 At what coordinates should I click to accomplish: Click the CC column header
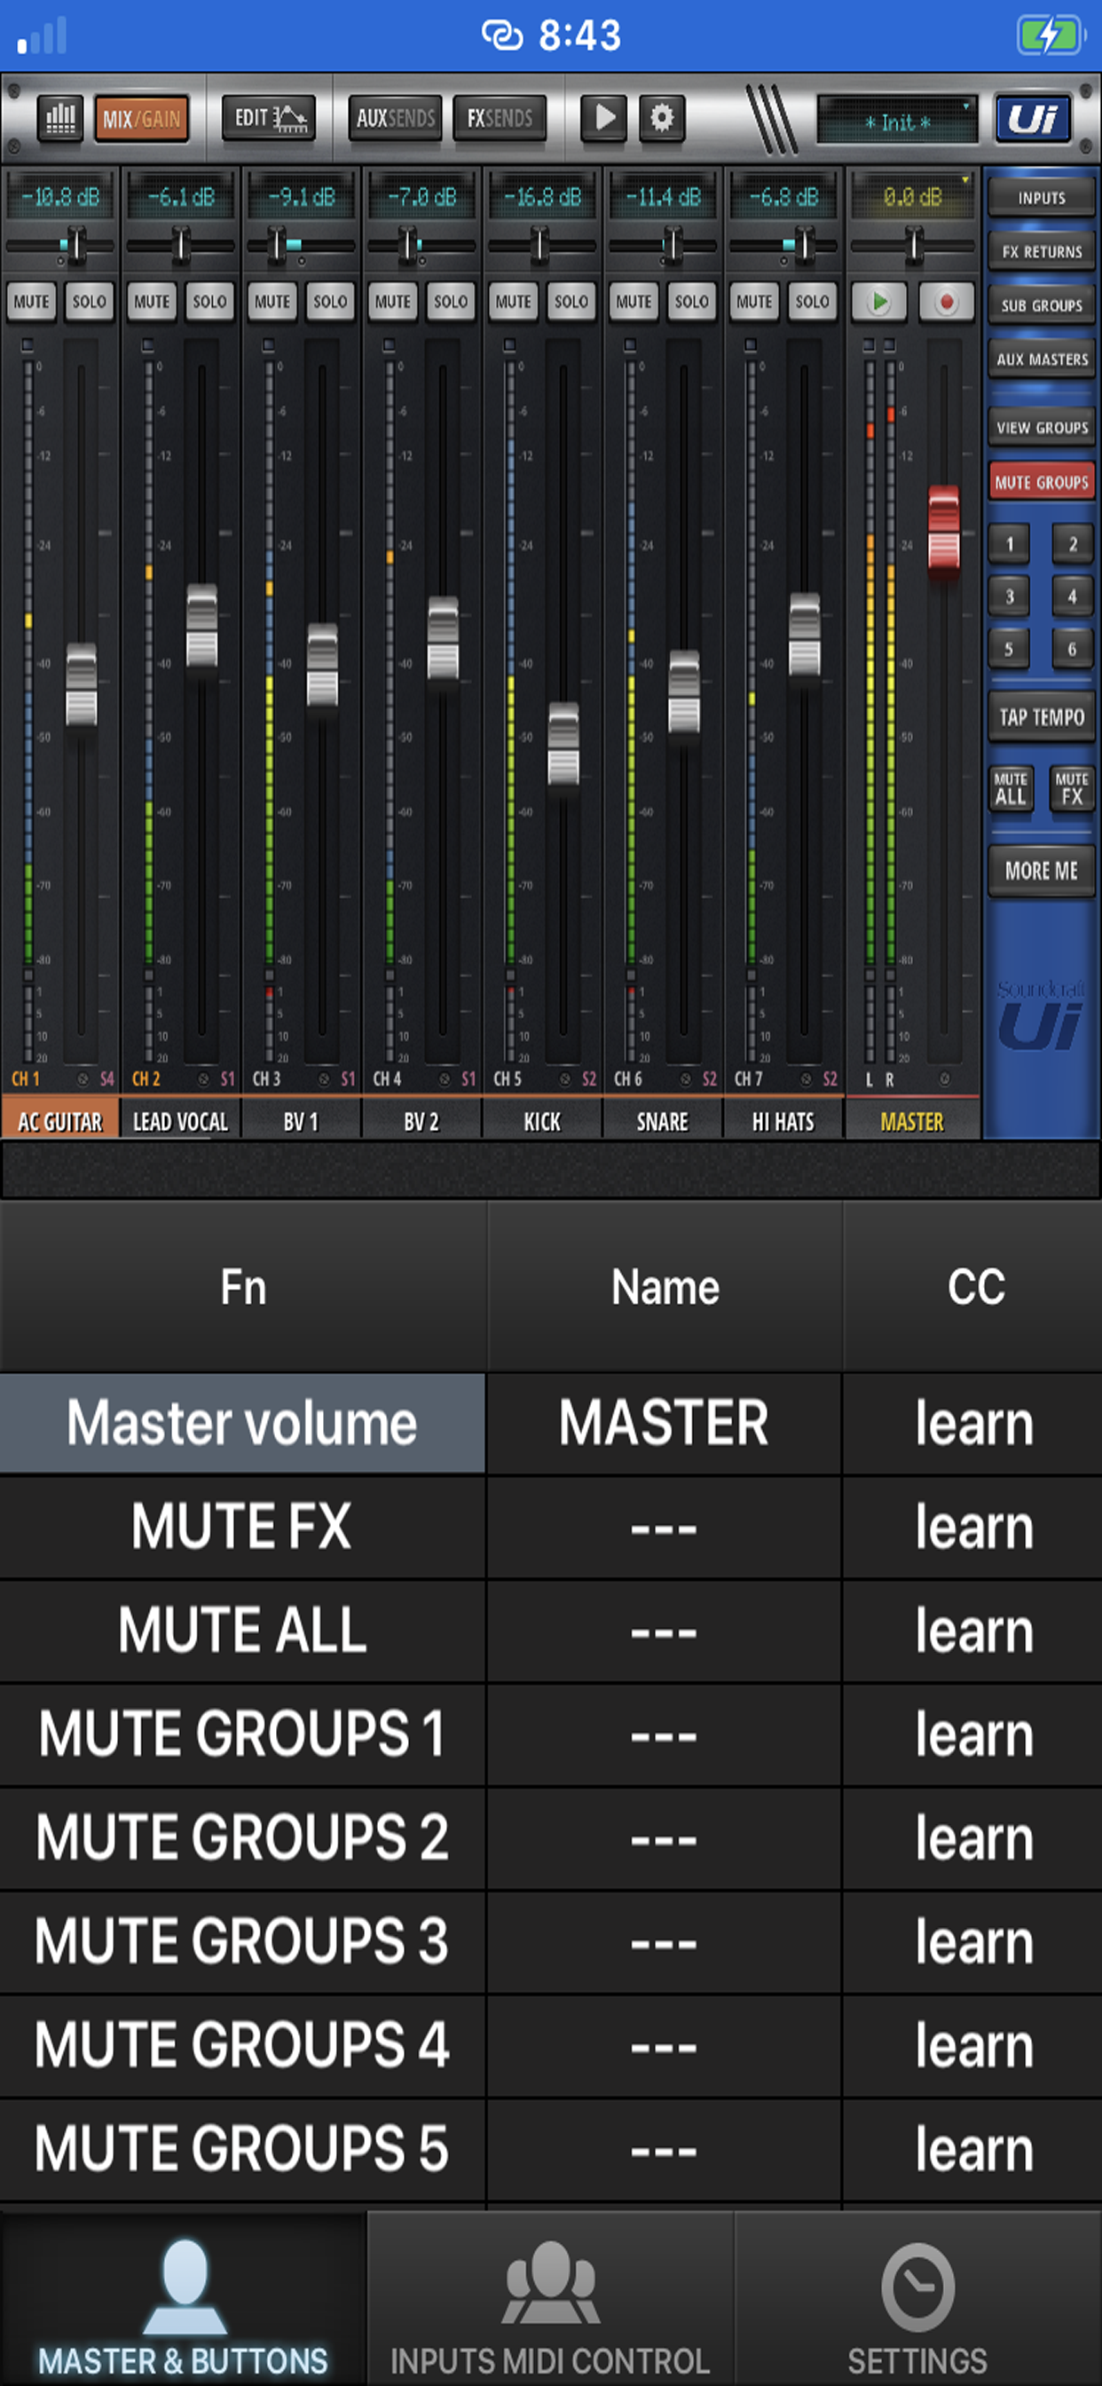[973, 1287]
